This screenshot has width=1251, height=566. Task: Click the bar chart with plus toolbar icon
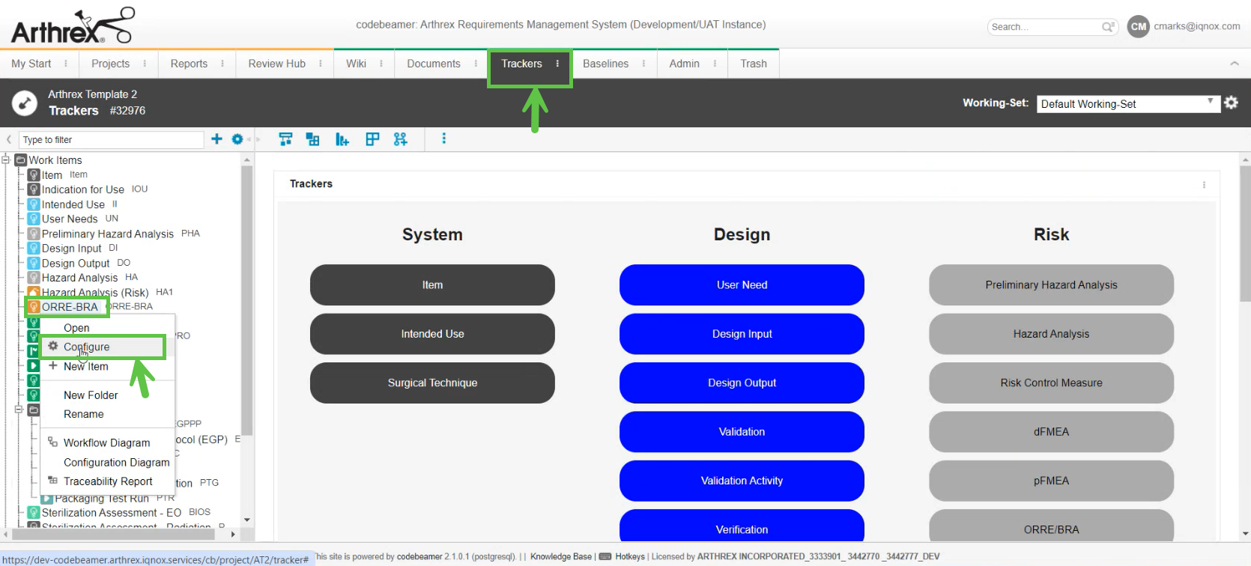tap(342, 139)
